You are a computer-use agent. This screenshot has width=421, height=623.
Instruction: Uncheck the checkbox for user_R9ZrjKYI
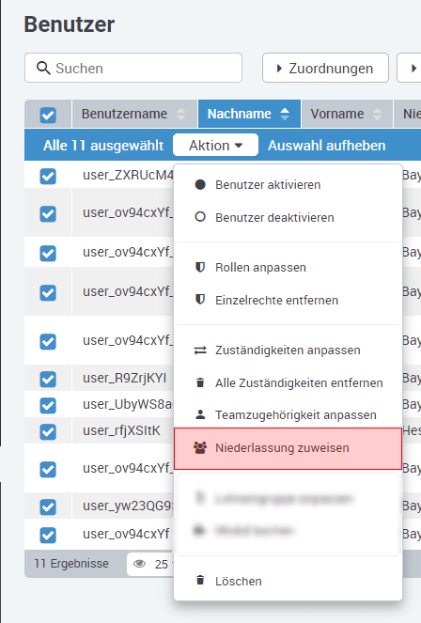coord(48,379)
